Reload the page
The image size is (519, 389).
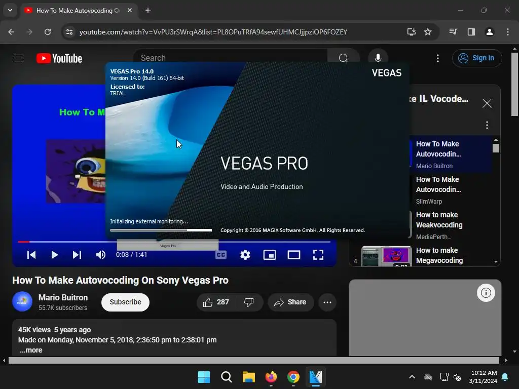pyautogui.click(x=48, y=32)
